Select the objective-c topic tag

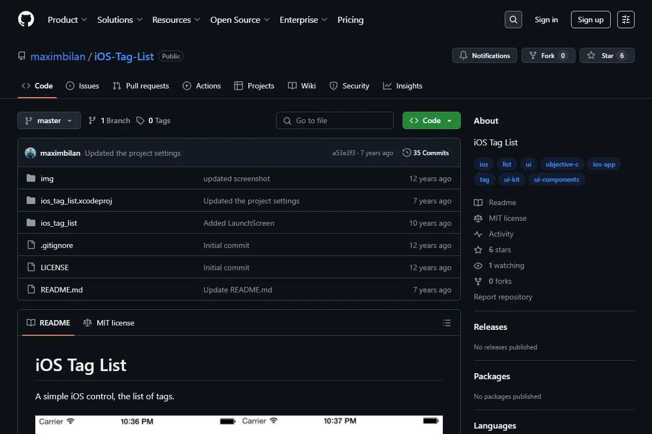tap(562, 164)
